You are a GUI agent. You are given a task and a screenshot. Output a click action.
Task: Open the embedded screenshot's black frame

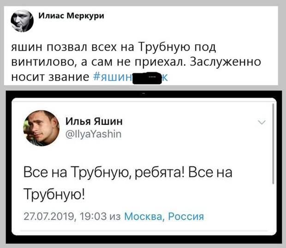pos(144,167)
